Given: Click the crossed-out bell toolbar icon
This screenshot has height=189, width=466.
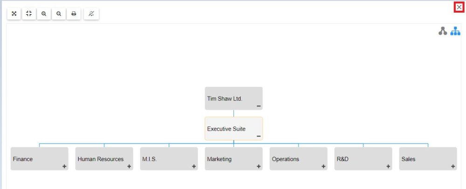Looking at the screenshot, I should [91, 14].
